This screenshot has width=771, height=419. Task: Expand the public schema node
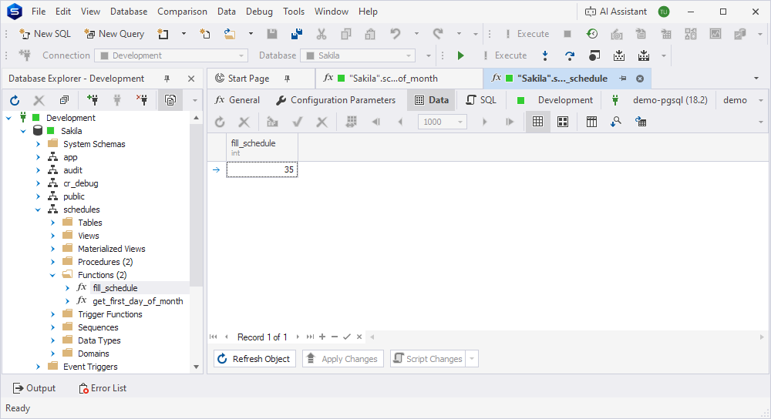pyautogui.click(x=39, y=196)
